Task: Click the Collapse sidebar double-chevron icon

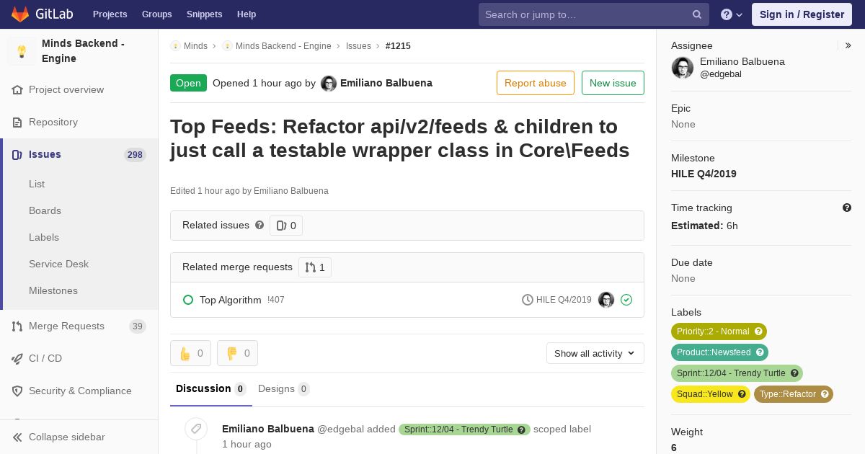Action: [17, 437]
